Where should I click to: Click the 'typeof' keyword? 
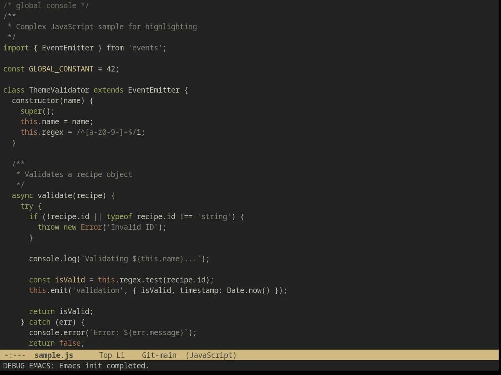tap(119, 217)
